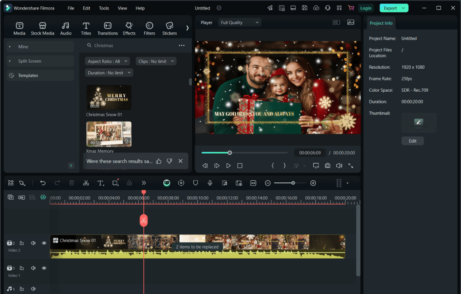Collapse the left sidebar panel

point(71,166)
